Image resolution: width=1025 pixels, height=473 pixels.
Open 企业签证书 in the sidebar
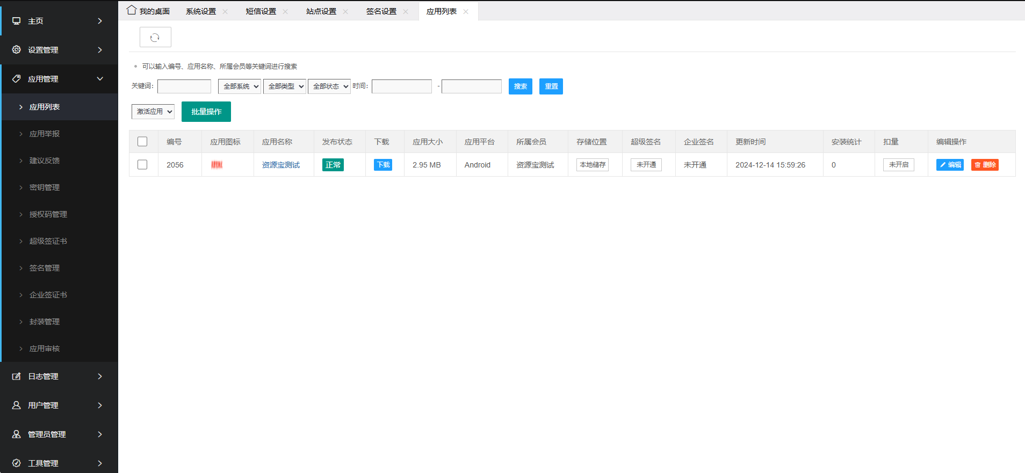pyautogui.click(x=60, y=295)
